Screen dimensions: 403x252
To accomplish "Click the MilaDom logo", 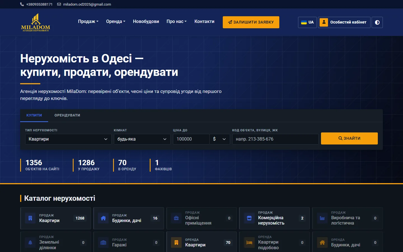I will pyautogui.click(x=36, y=22).
